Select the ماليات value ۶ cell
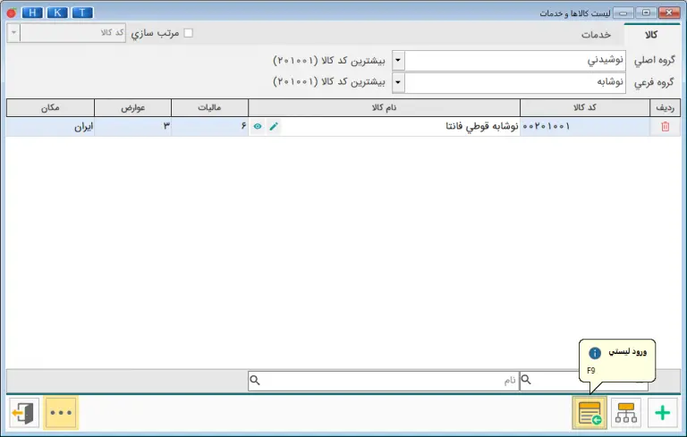This screenshot has height=437, width=687. coord(209,127)
